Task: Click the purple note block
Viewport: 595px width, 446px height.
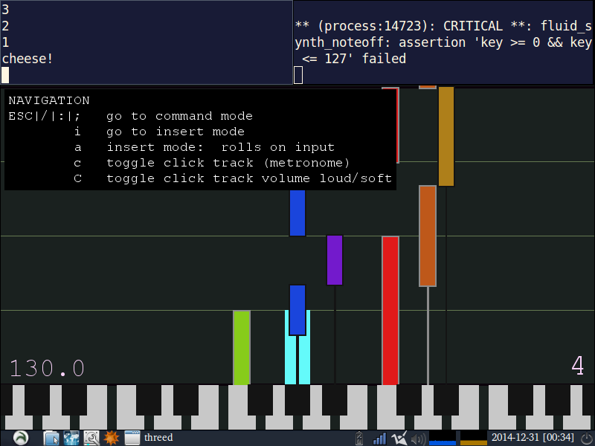Action: (335, 260)
